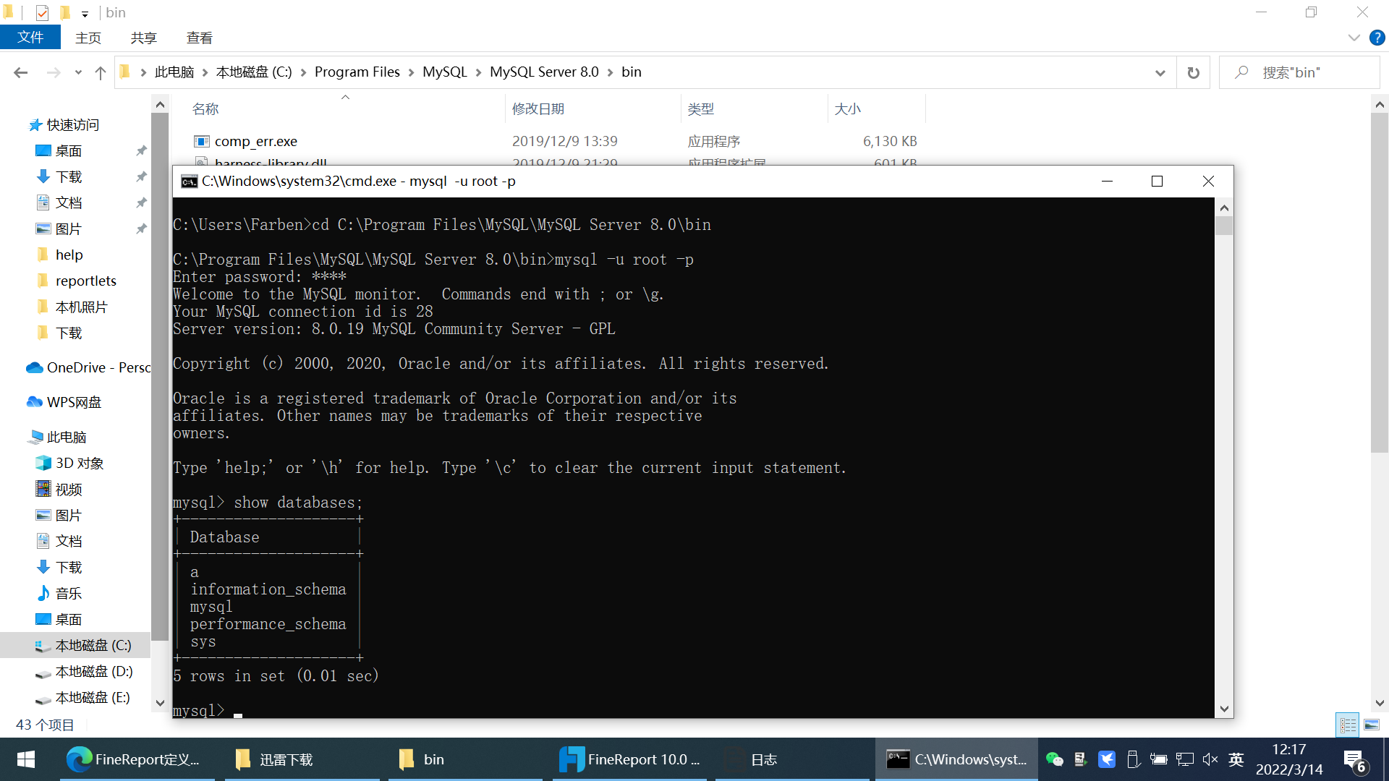Open Windows Start menu
Image resolution: width=1389 pixels, height=781 pixels.
pos(26,759)
